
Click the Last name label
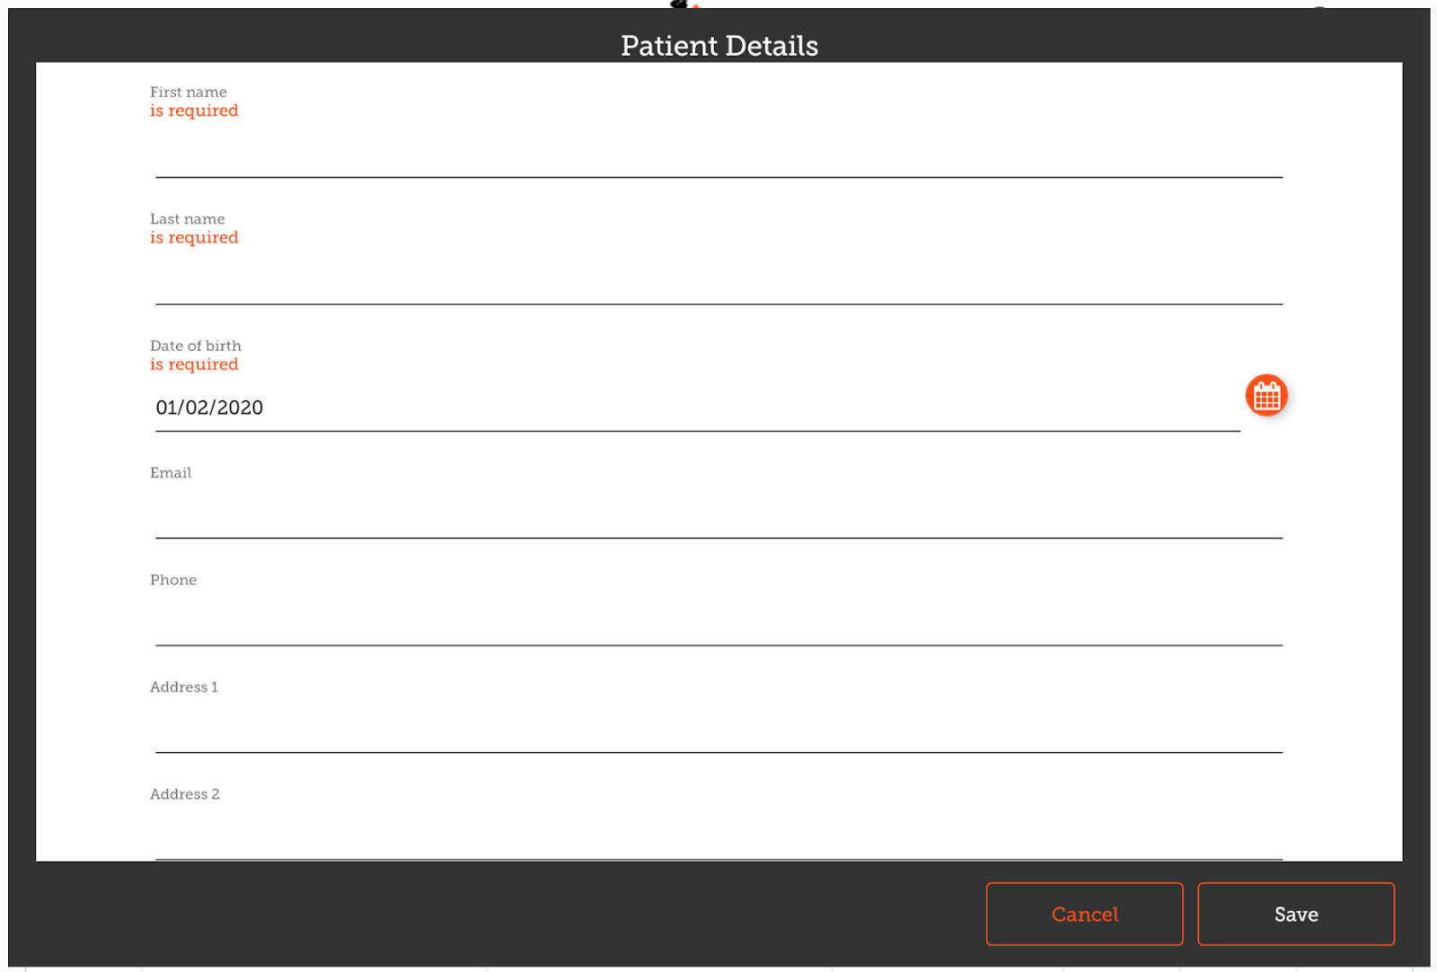click(x=188, y=218)
